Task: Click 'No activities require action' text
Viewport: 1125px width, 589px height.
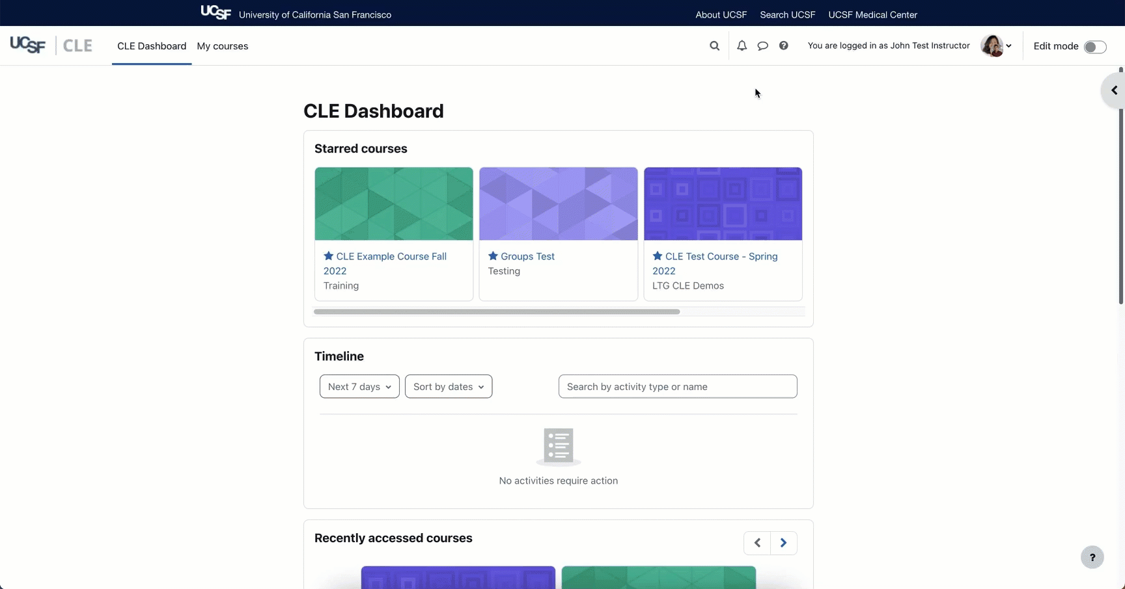Action: pos(559,480)
